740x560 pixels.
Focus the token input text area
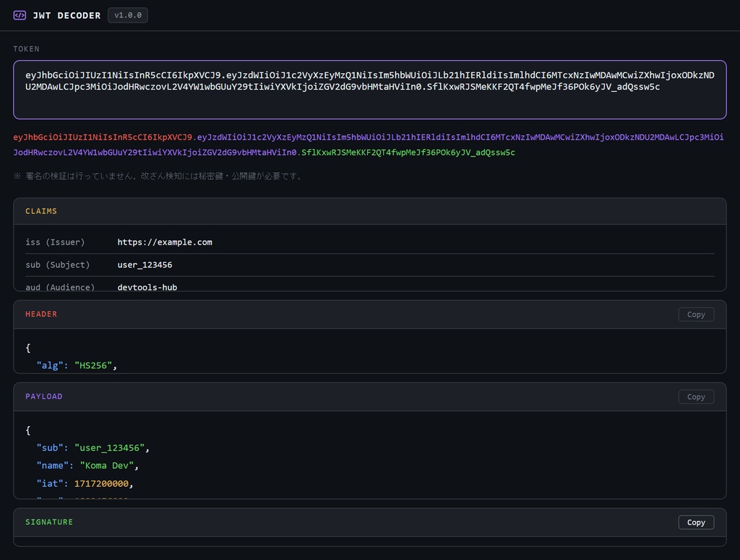[369, 89]
